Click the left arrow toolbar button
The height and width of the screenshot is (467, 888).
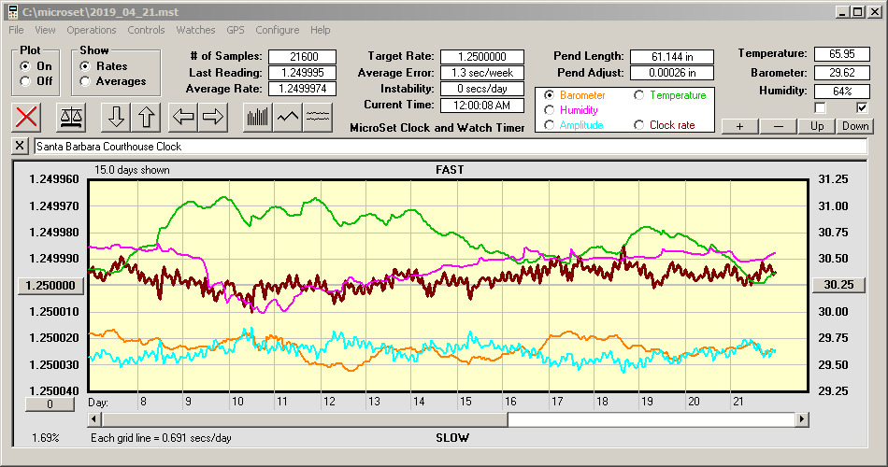point(183,117)
